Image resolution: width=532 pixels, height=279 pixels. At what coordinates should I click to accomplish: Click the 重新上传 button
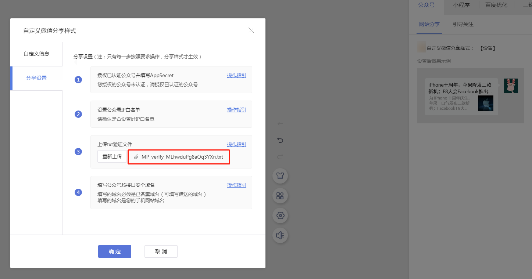[x=112, y=156]
